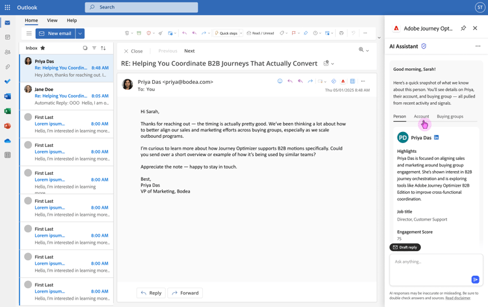Click the Sweep broom icon in ribbon

tap(161, 33)
